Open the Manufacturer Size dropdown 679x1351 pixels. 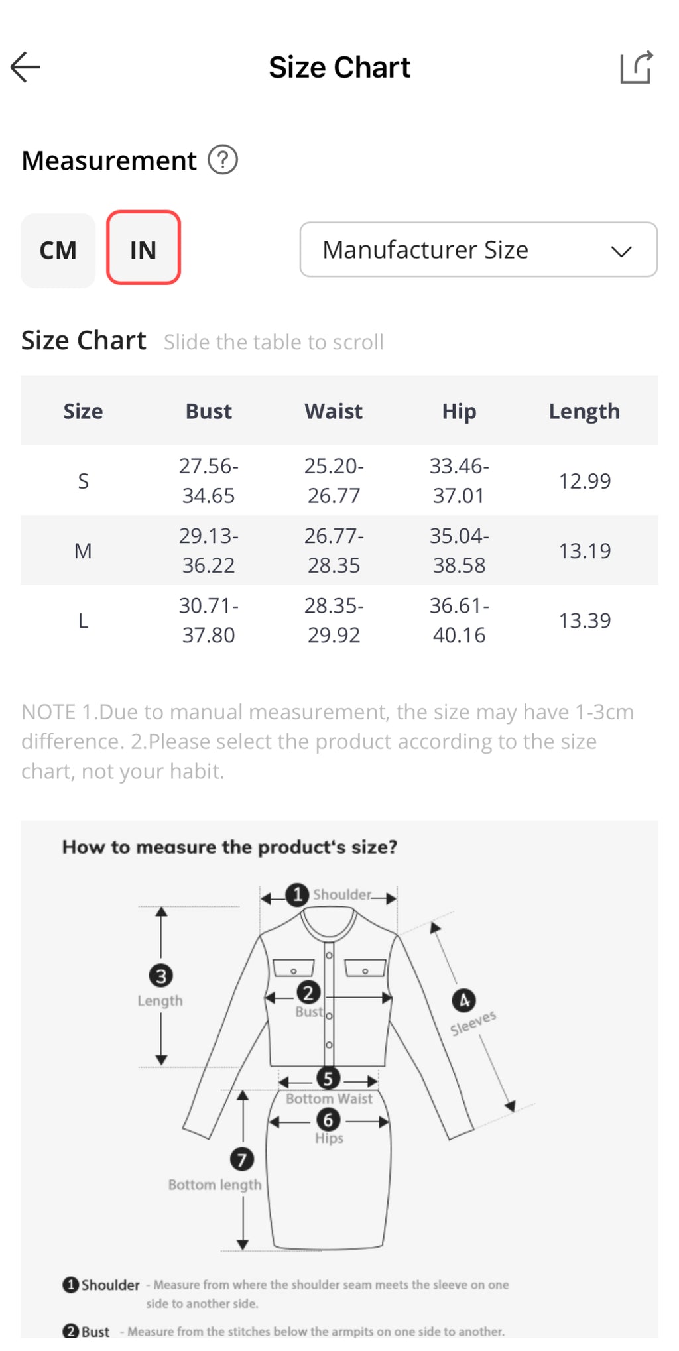477,250
